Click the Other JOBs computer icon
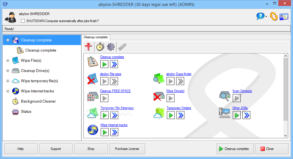The height and width of the screenshot is (159, 293). point(225,113)
